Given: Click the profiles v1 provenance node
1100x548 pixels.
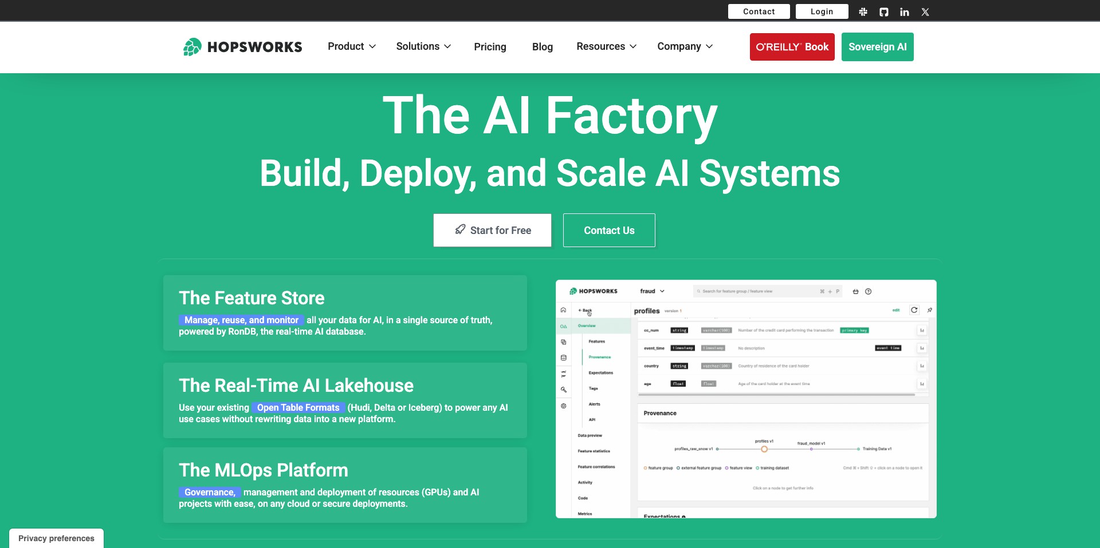Looking at the screenshot, I should pyautogui.click(x=764, y=449).
